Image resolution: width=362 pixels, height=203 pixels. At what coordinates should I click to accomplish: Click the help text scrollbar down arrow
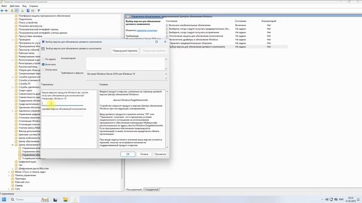[167, 147]
